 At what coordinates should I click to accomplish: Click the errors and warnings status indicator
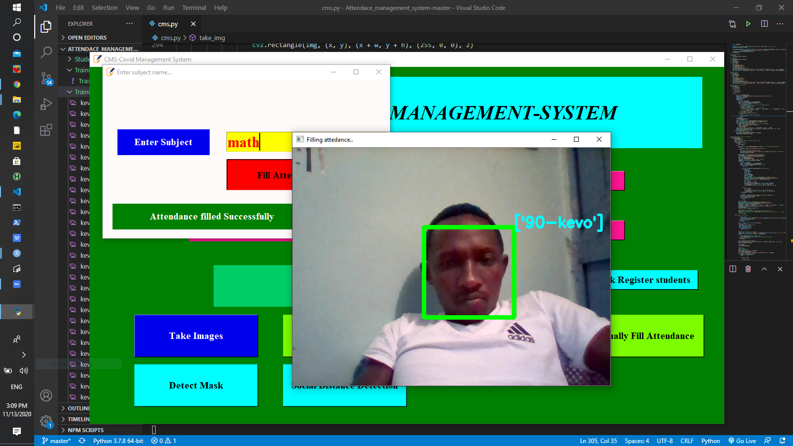pos(164,441)
